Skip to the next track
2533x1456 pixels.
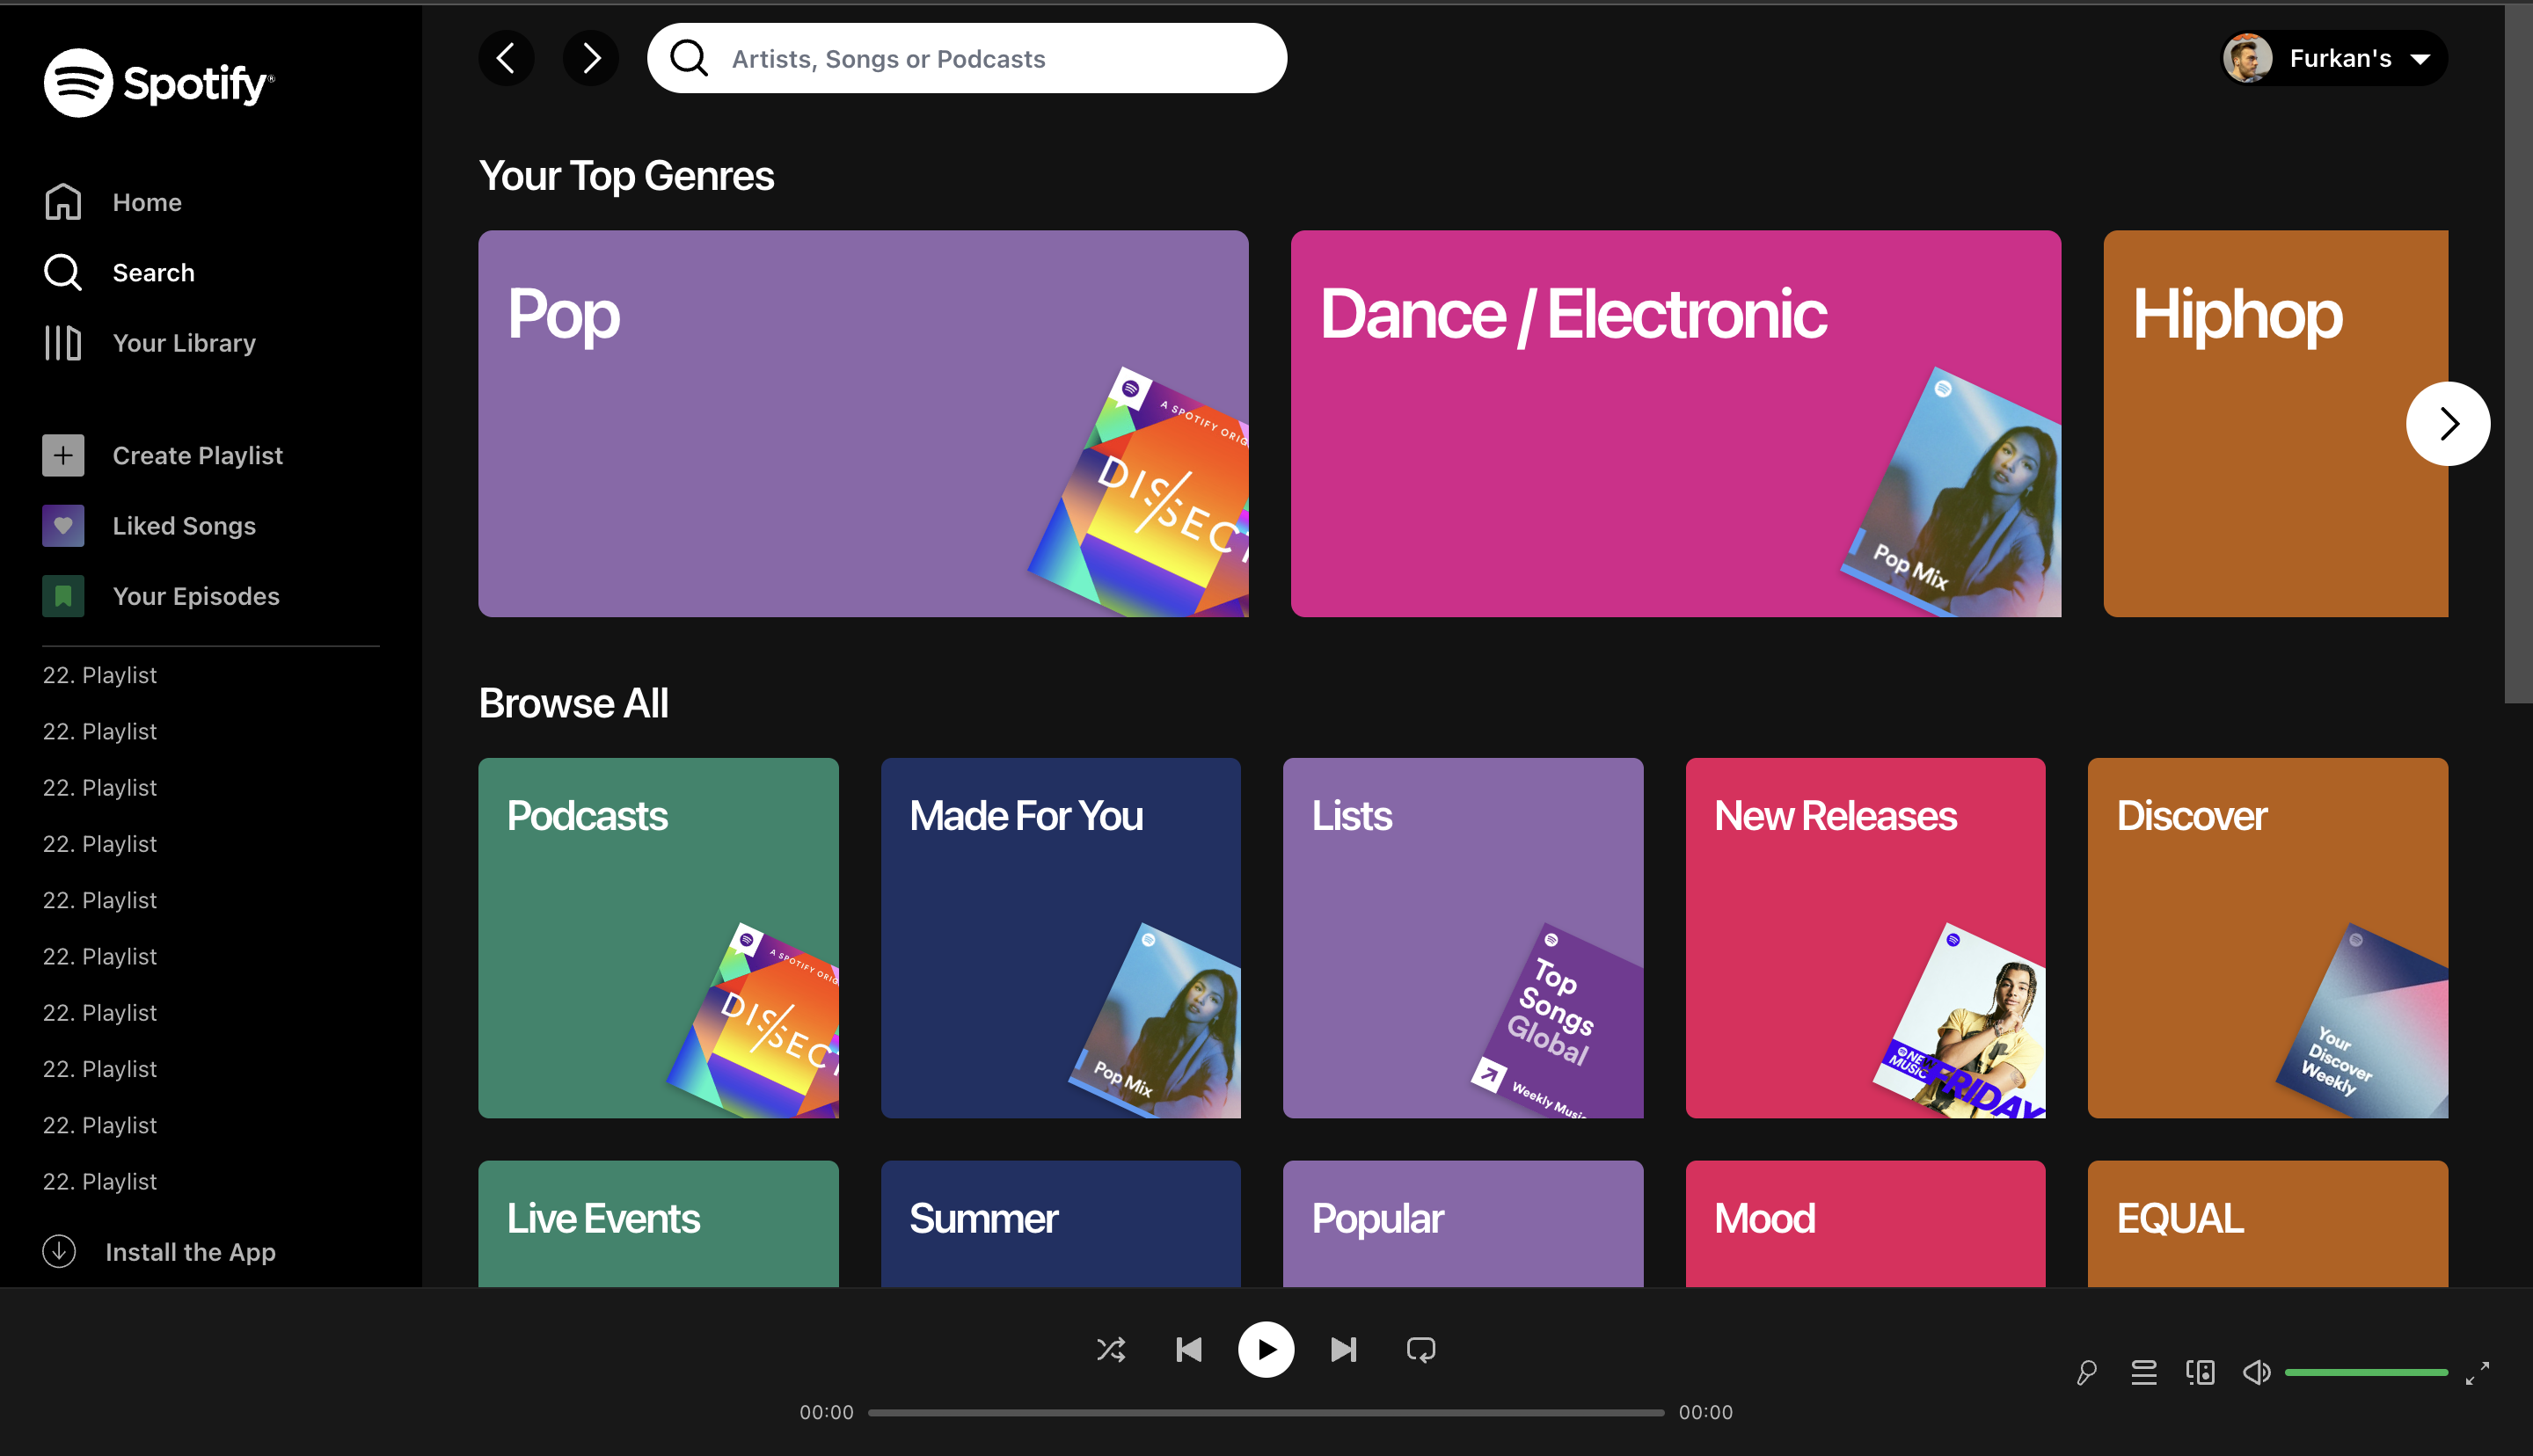pyautogui.click(x=1343, y=1350)
